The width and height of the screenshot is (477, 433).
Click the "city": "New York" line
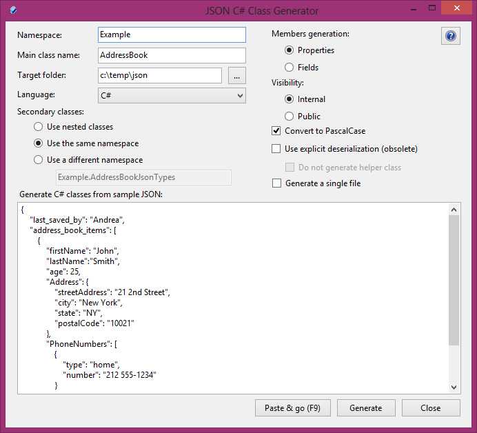click(88, 303)
